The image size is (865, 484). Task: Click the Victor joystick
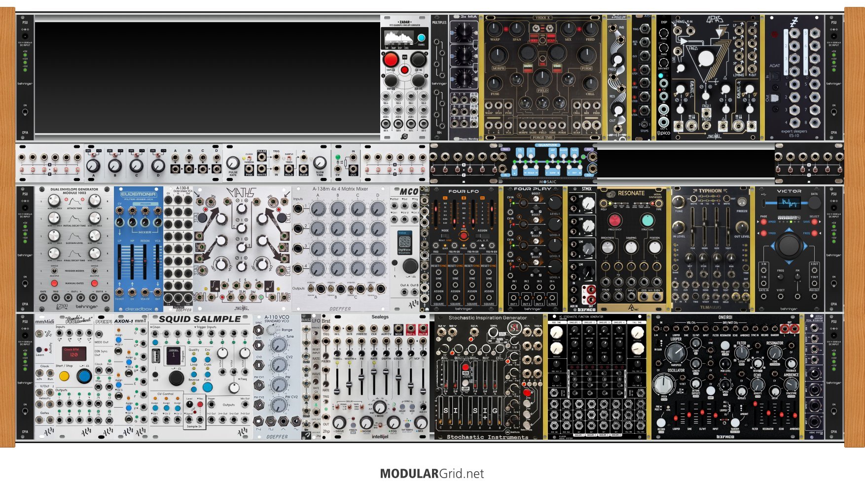tap(789, 245)
